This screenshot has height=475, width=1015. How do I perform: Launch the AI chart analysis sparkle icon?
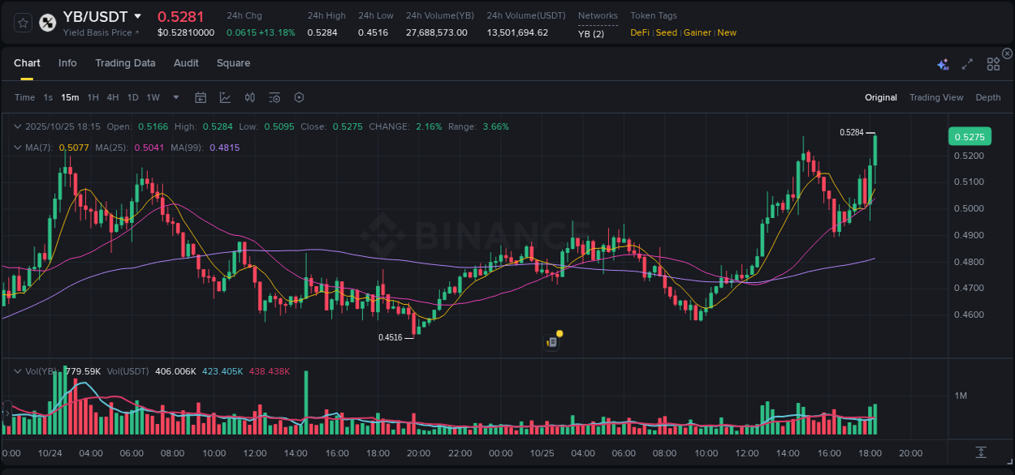942,63
